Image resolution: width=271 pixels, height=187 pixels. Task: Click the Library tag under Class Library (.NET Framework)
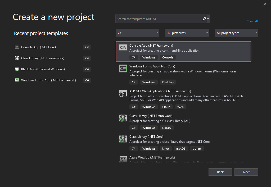point(167,128)
